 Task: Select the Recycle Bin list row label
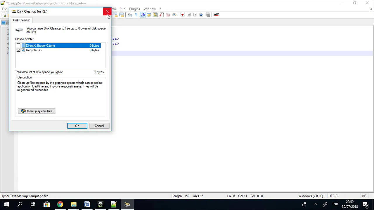click(x=34, y=50)
